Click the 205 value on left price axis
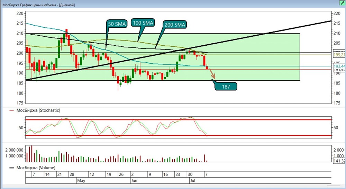The height and width of the screenshot is (189, 346). pos(20,43)
